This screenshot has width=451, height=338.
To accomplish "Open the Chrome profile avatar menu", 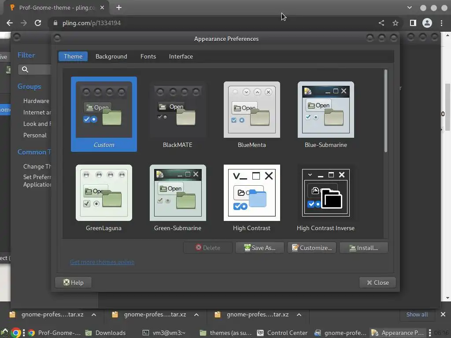I will tap(427, 23).
